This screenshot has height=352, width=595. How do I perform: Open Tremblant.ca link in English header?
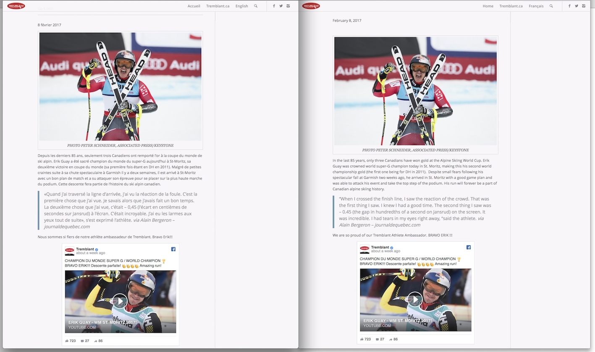point(511,6)
